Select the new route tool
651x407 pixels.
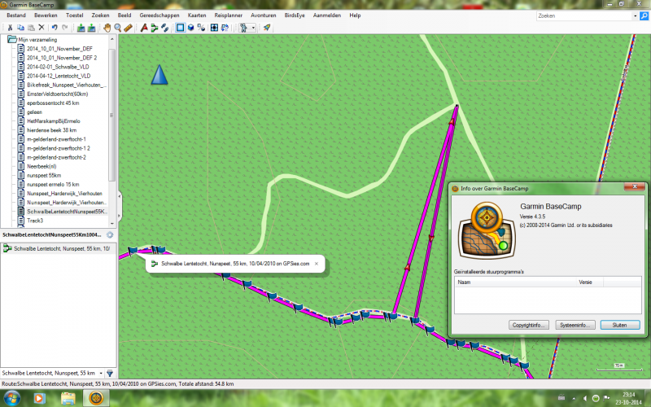click(x=155, y=28)
